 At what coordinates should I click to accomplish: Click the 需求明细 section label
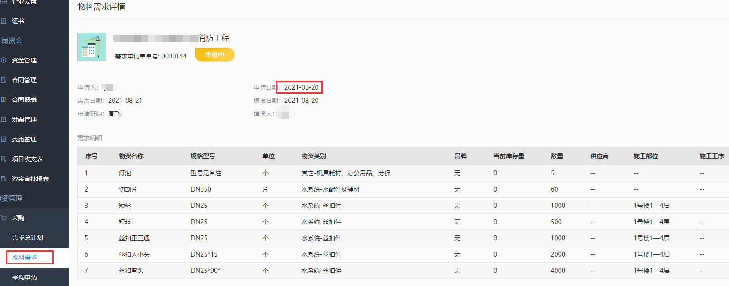pyautogui.click(x=90, y=138)
